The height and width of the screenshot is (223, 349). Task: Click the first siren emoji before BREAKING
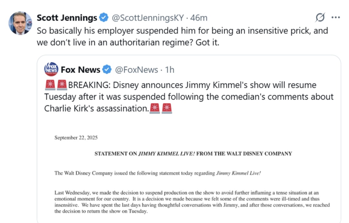click(50, 85)
